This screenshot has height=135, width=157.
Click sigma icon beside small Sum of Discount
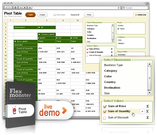[x=112, y=55]
